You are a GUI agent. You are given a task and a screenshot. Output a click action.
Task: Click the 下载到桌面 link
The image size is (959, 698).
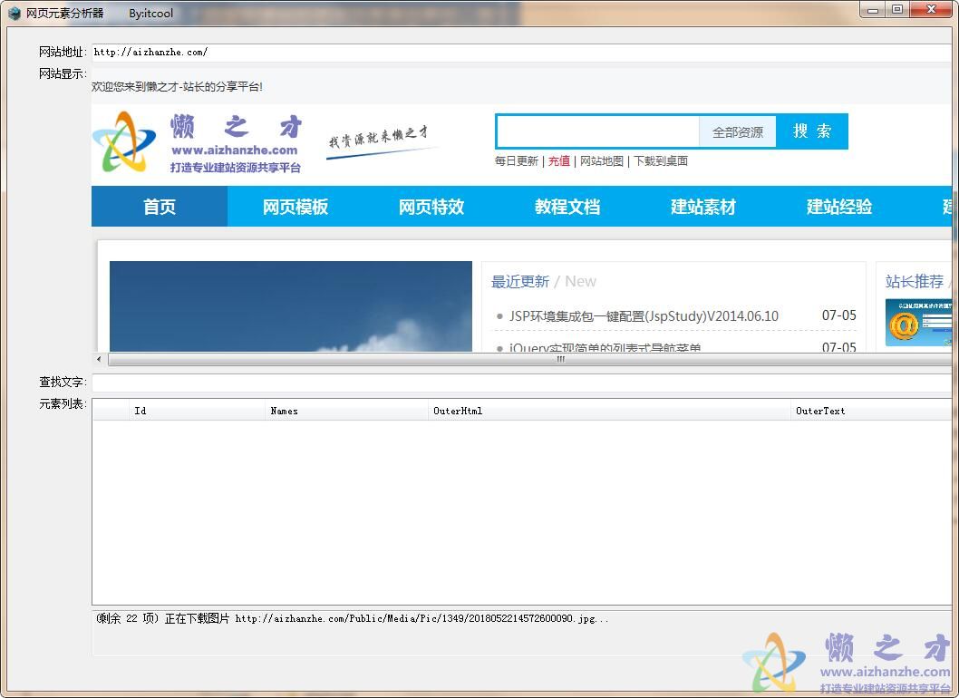[660, 160]
